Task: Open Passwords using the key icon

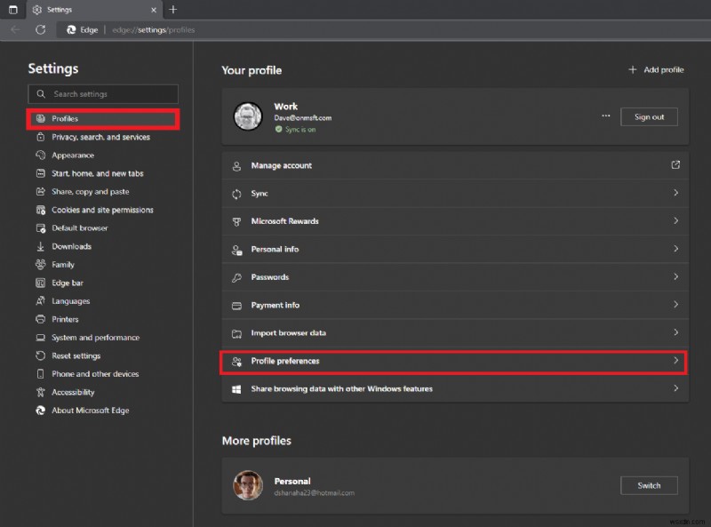Action: (x=236, y=276)
